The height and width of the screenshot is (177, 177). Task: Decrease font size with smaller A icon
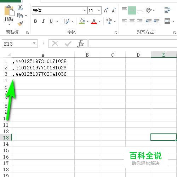pos(114,10)
